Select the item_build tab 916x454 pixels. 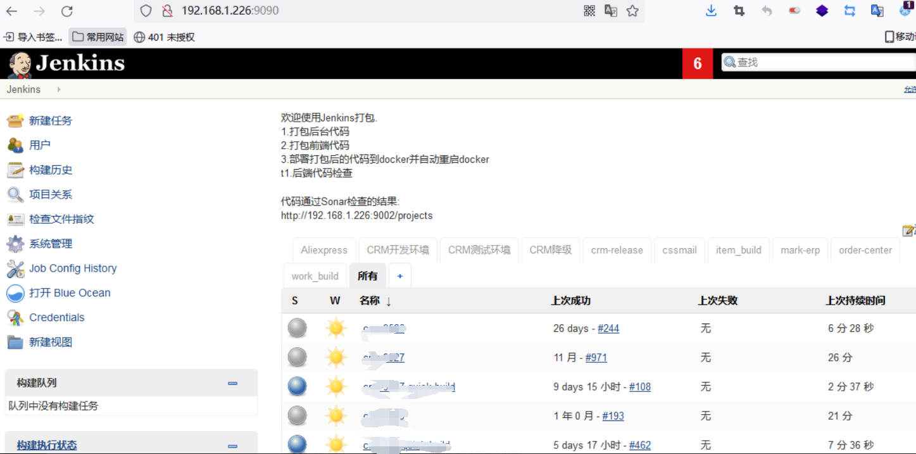coord(739,250)
